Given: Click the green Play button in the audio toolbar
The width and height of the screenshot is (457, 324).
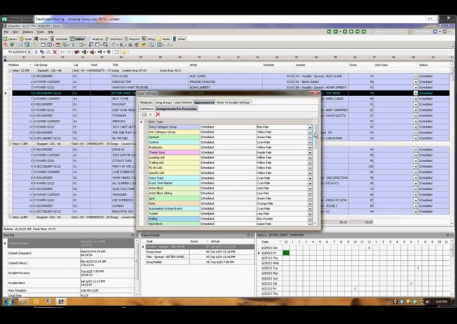Looking at the screenshot, I should point(335,32).
